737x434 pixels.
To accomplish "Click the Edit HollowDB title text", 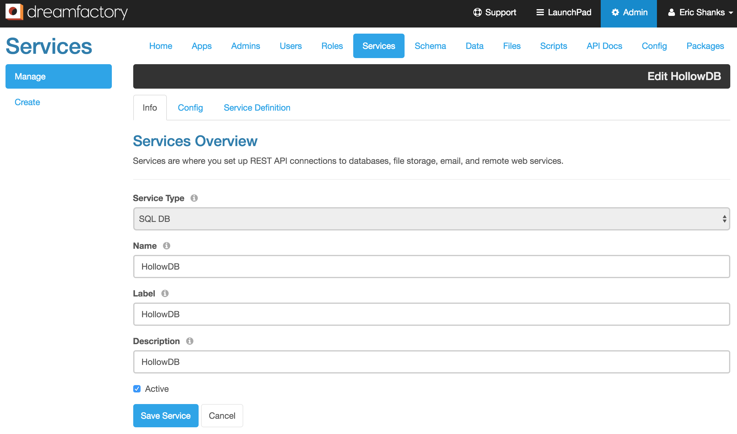I will (x=684, y=76).
